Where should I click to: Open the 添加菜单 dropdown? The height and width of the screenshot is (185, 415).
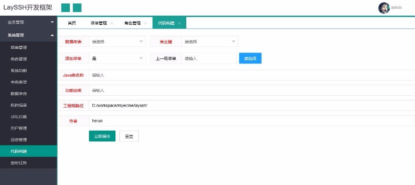point(117,58)
